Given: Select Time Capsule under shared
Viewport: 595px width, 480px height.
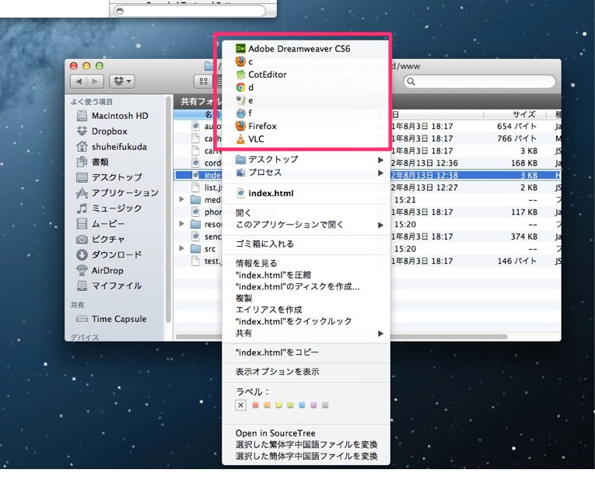Looking at the screenshot, I should point(111,319).
